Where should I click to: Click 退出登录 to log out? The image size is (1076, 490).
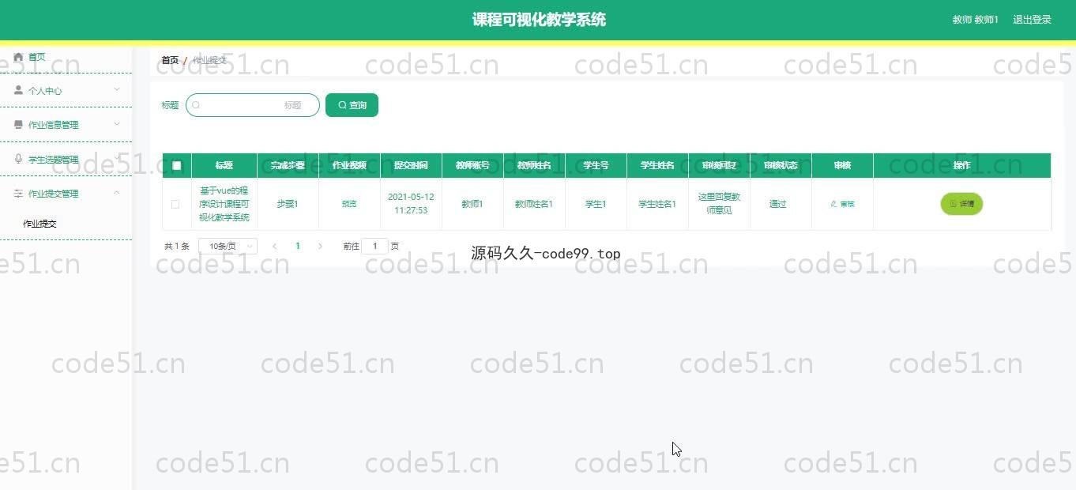point(1032,20)
